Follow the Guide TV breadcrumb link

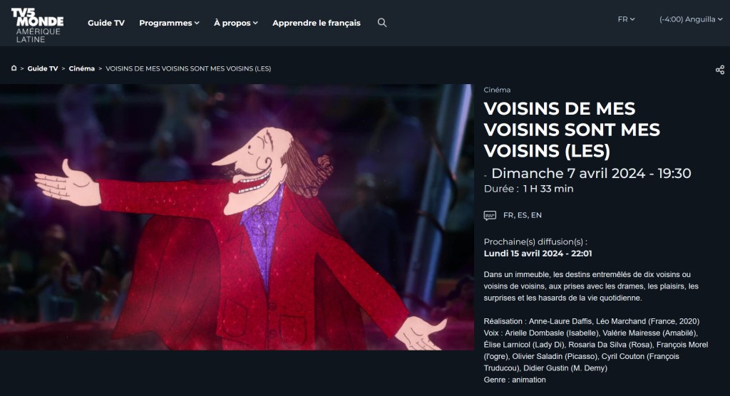coord(43,68)
